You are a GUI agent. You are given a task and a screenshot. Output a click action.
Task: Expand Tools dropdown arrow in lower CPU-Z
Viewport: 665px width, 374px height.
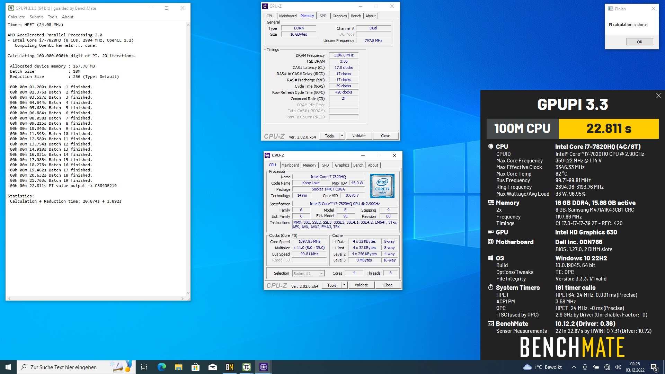pyautogui.click(x=345, y=285)
